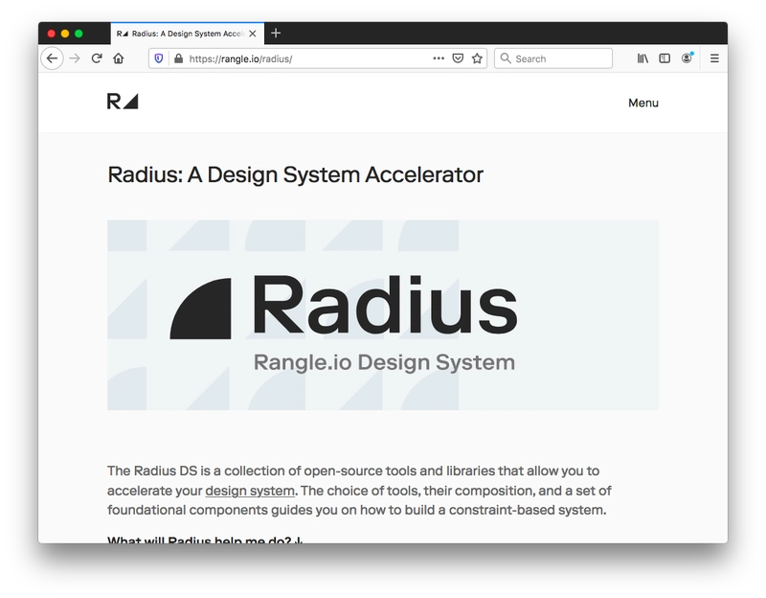766x598 pixels.
Task: Save page to Pocket
Action: 458,58
